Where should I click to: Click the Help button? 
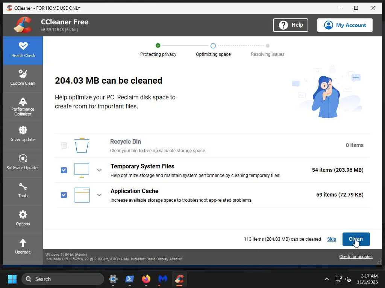pos(291,25)
